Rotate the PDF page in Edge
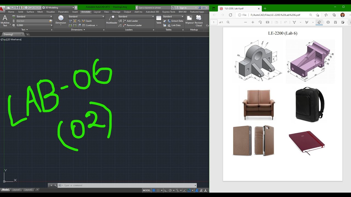This screenshot has width=351, height=197. tap(260, 22)
